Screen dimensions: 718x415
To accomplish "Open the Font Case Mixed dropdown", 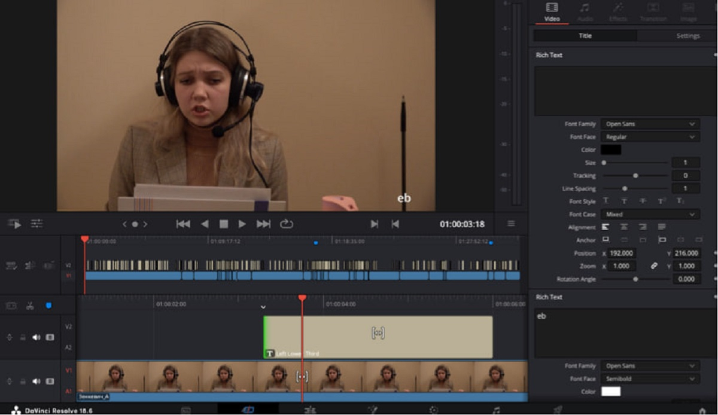I will click(x=650, y=214).
